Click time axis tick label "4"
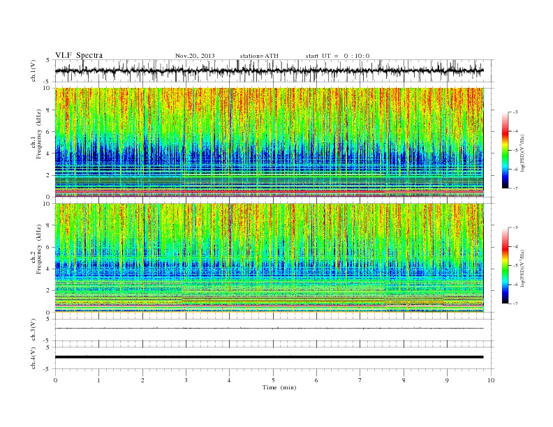Image resolution: width=553 pixels, height=427 pixels. point(229,380)
